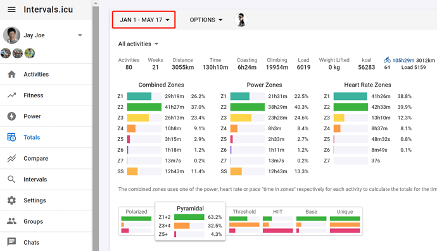
Task: Click the Pyramidal Z1+2 green bar
Action: pos(189,217)
